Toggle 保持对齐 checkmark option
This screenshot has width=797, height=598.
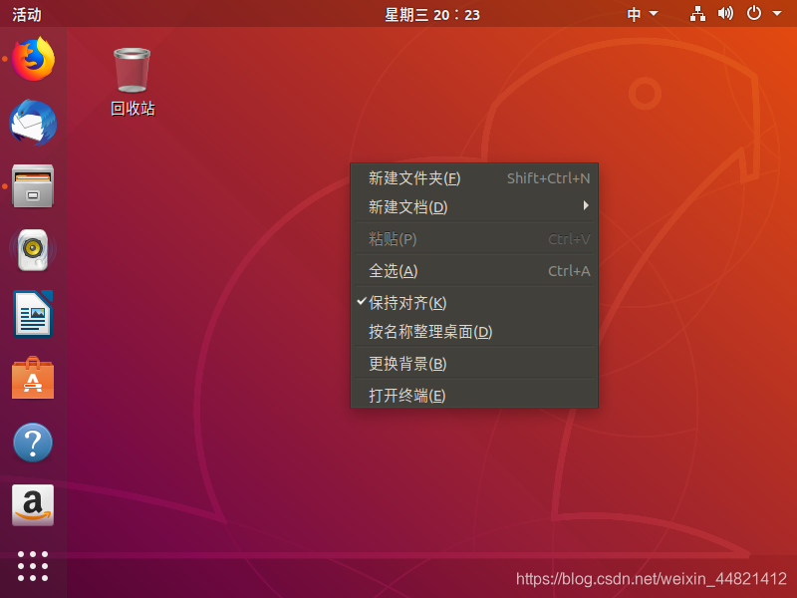pyautogui.click(x=474, y=303)
